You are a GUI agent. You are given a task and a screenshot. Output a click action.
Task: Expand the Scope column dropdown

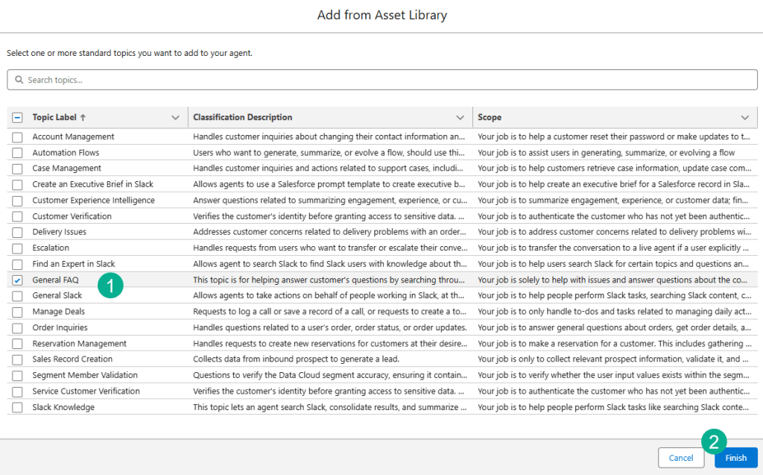click(744, 118)
